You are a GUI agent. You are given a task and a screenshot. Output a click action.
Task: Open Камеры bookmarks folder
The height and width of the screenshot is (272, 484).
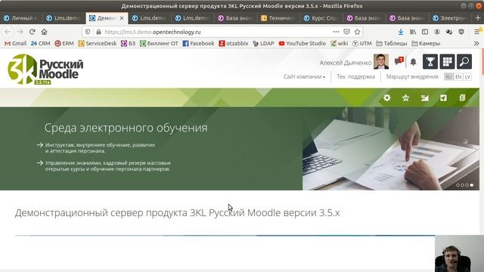point(426,44)
